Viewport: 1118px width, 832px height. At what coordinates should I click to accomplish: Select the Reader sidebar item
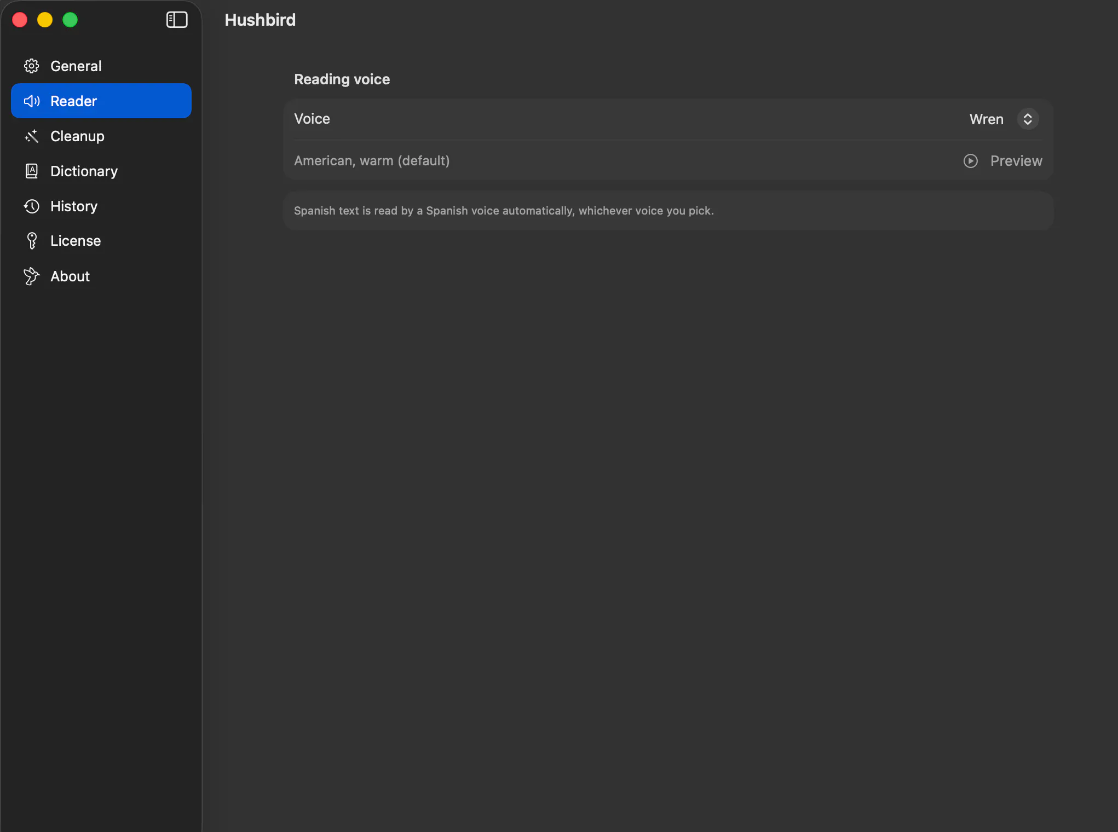pos(101,101)
